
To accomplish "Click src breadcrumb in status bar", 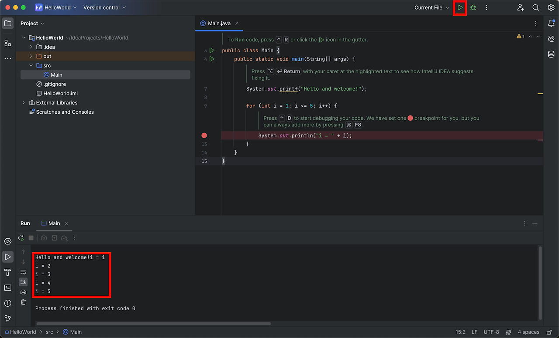I will click(x=49, y=332).
